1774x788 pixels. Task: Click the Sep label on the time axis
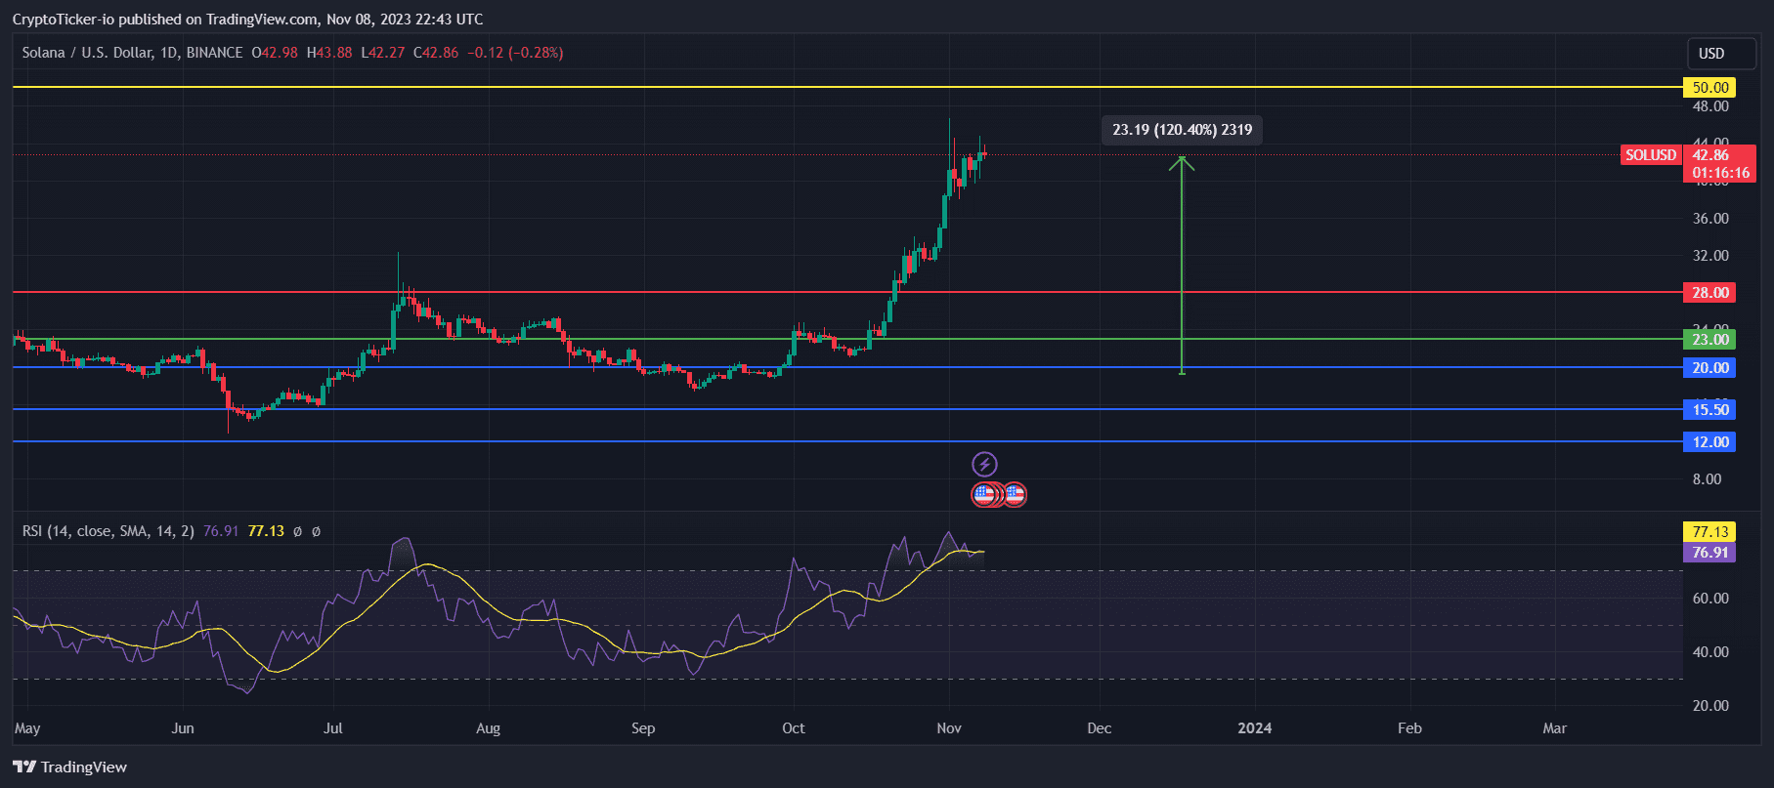coord(643,728)
